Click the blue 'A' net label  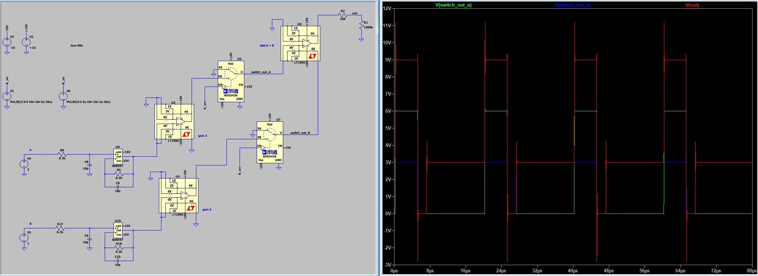pyautogui.click(x=31, y=150)
